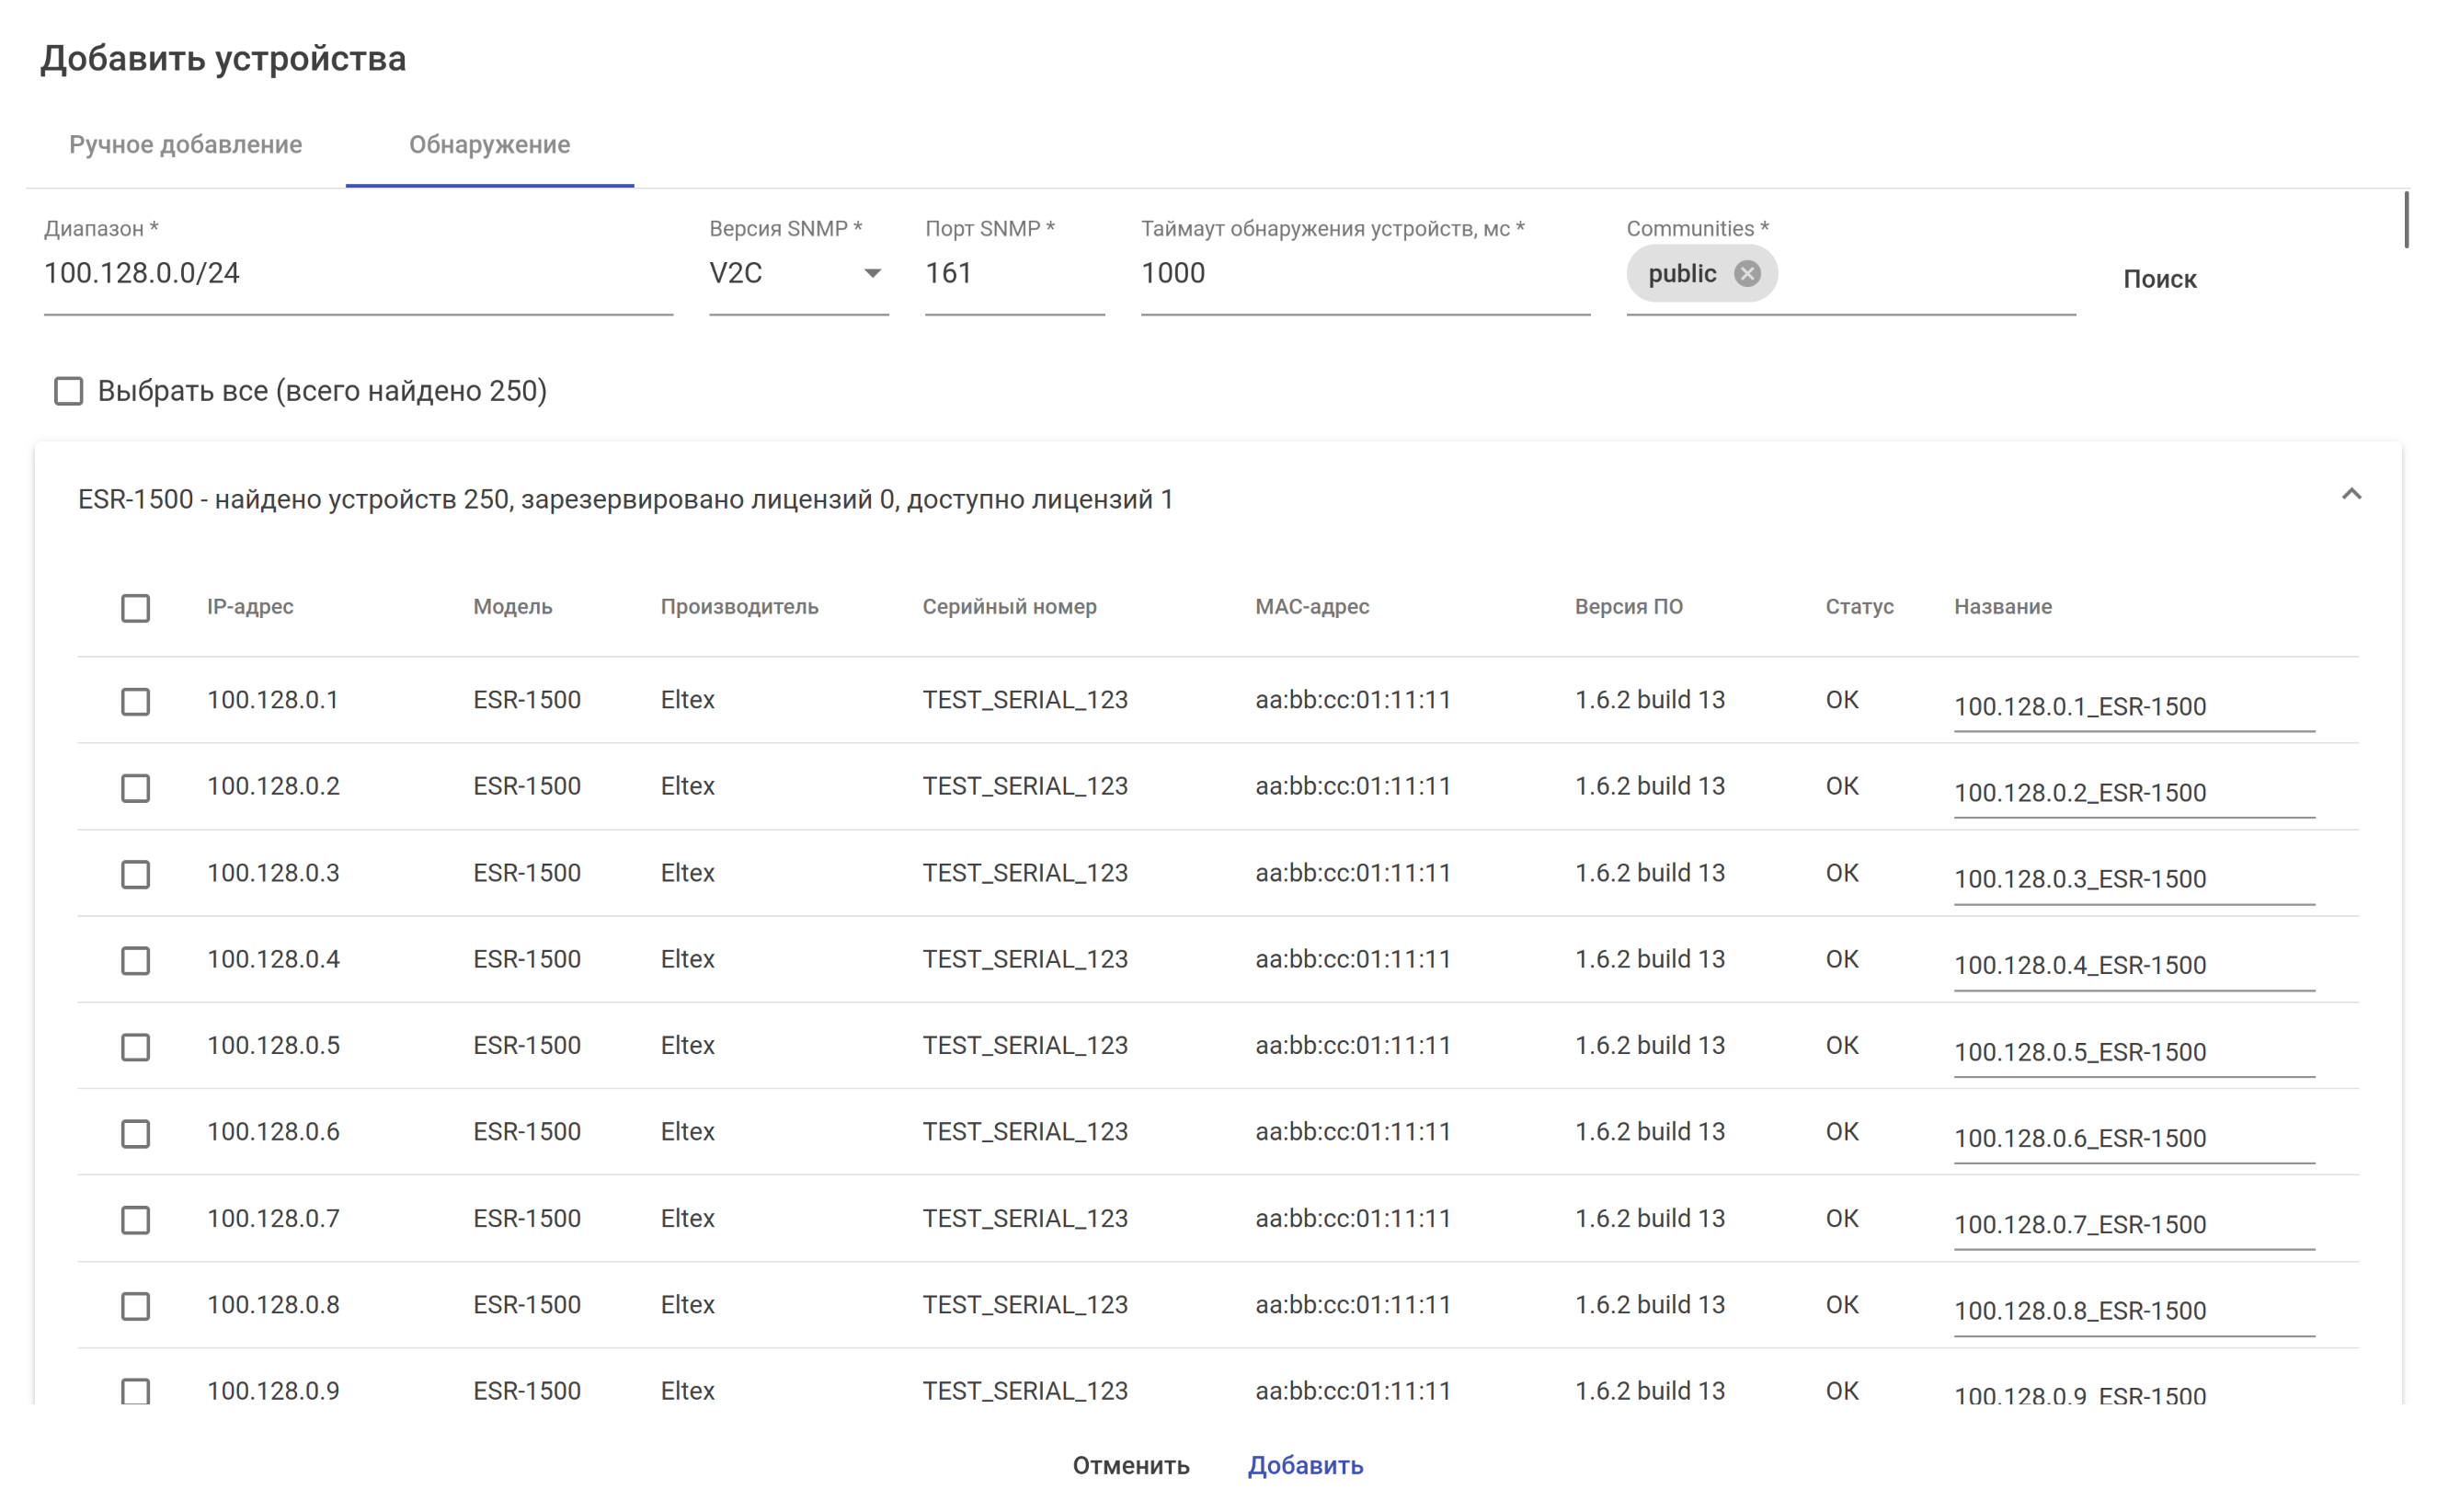Image resolution: width=2437 pixels, height=1512 pixels.
Task: Select the 100.128.0.7 device row checkbox
Action: pyautogui.click(x=135, y=1219)
